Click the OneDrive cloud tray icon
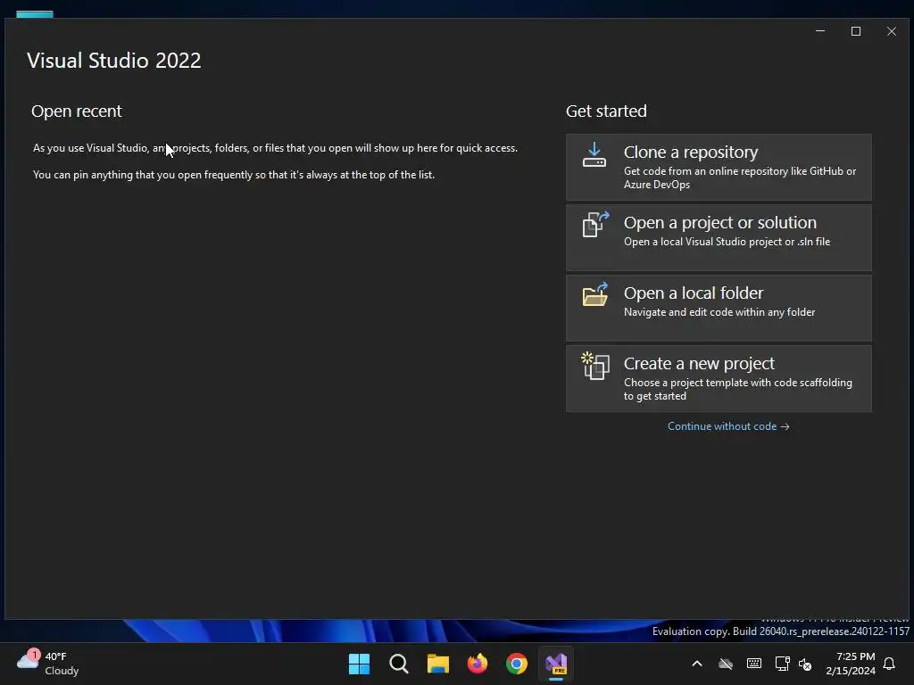 point(725,664)
